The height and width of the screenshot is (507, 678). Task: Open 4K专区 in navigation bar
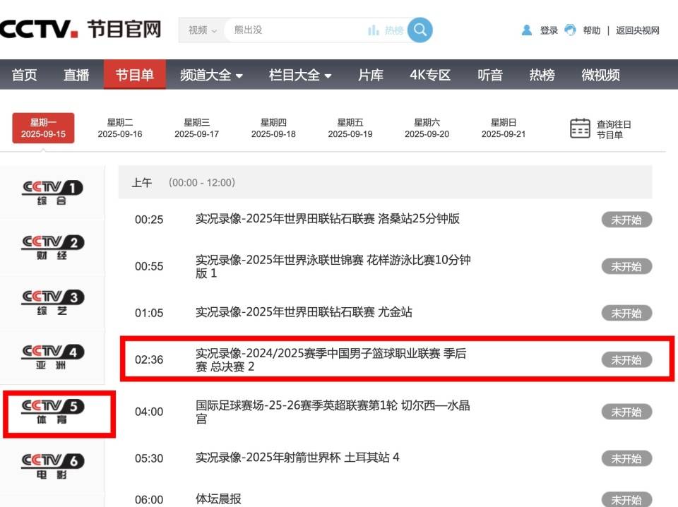[430, 75]
